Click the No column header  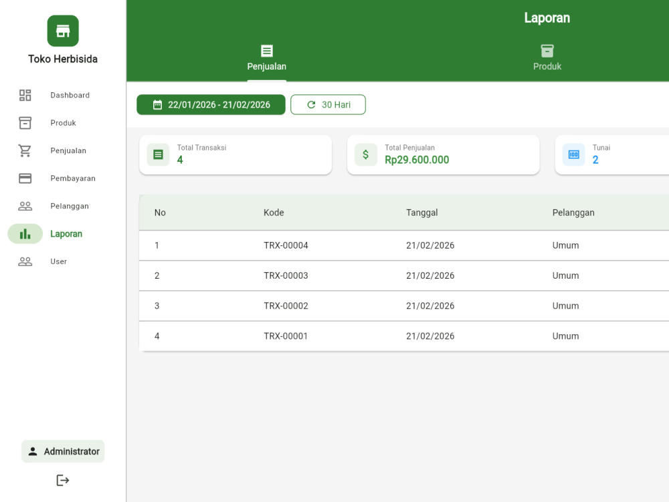(160, 213)
